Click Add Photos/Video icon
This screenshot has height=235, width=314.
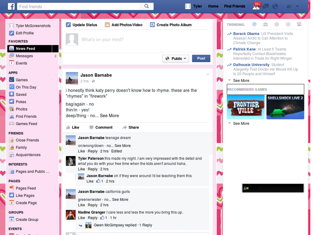pos(107,25)
